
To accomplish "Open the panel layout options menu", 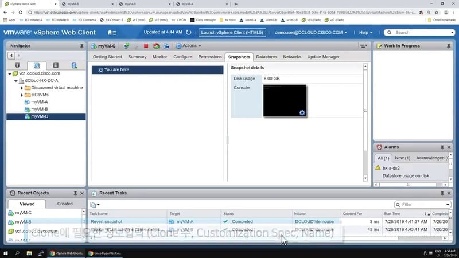I will (x=363, y=46).
